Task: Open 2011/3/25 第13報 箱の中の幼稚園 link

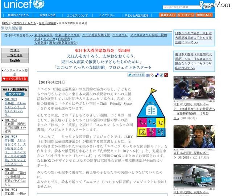Action: pyautogui.click(x=15, y=177)
